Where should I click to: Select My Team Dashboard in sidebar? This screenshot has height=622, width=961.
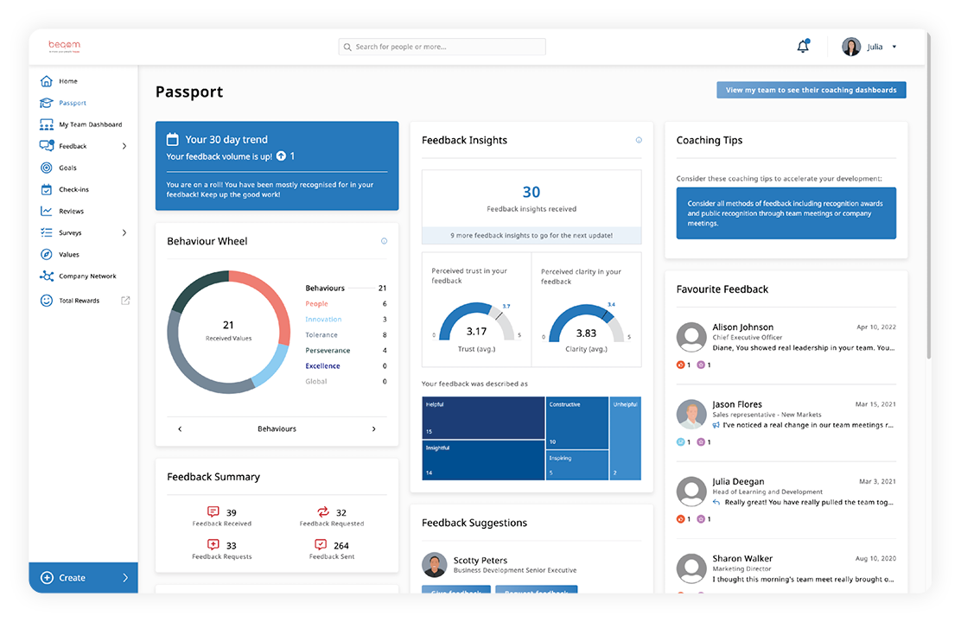(x=91, y=124)
